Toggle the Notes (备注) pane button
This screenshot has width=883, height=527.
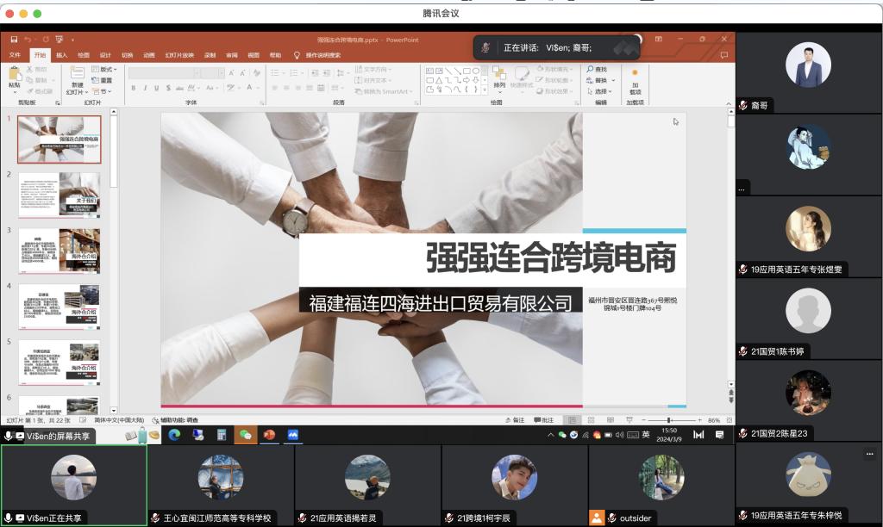click(x=514, y=420)
